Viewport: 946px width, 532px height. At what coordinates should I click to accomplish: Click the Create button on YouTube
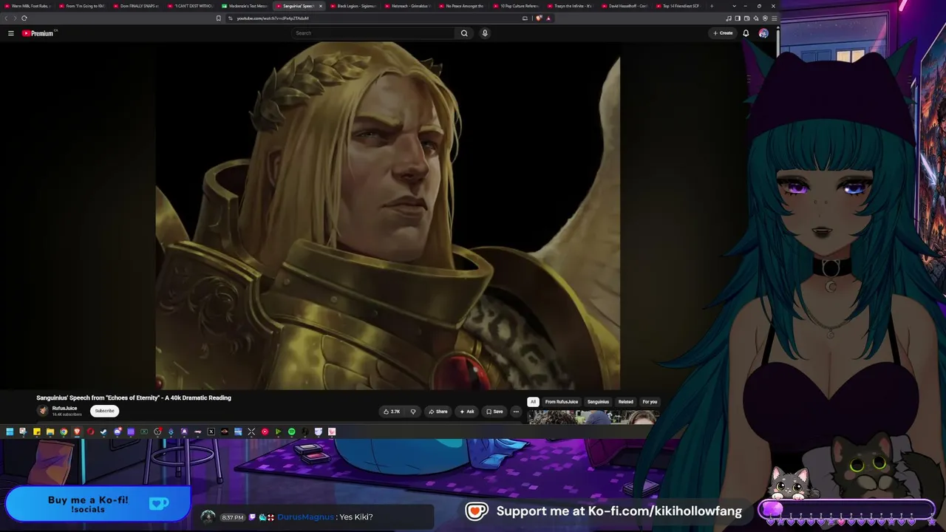pos(723,33)
